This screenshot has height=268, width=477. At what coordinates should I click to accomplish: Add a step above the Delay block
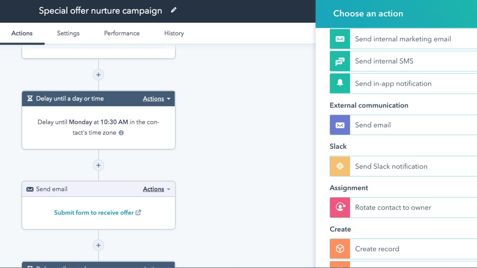tap(99, 75)
